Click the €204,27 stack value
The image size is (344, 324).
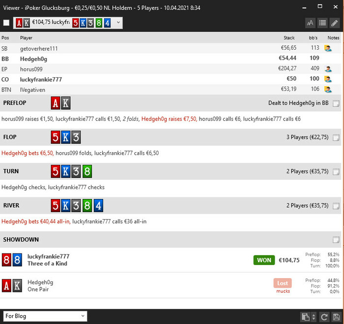[x=287, y=68]
